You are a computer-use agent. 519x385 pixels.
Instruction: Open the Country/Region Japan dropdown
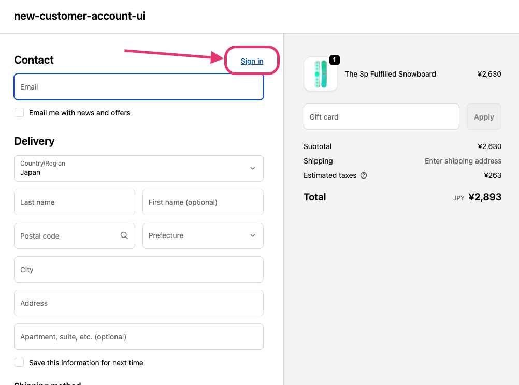click(139, 168)
